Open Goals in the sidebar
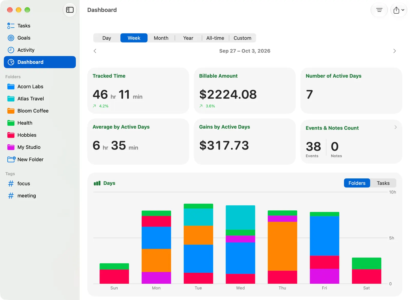 click(40, 38)
